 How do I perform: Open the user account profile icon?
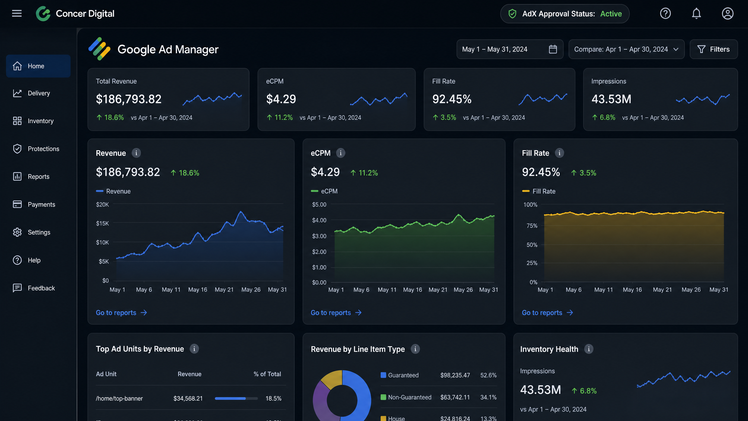click(728, 13)
